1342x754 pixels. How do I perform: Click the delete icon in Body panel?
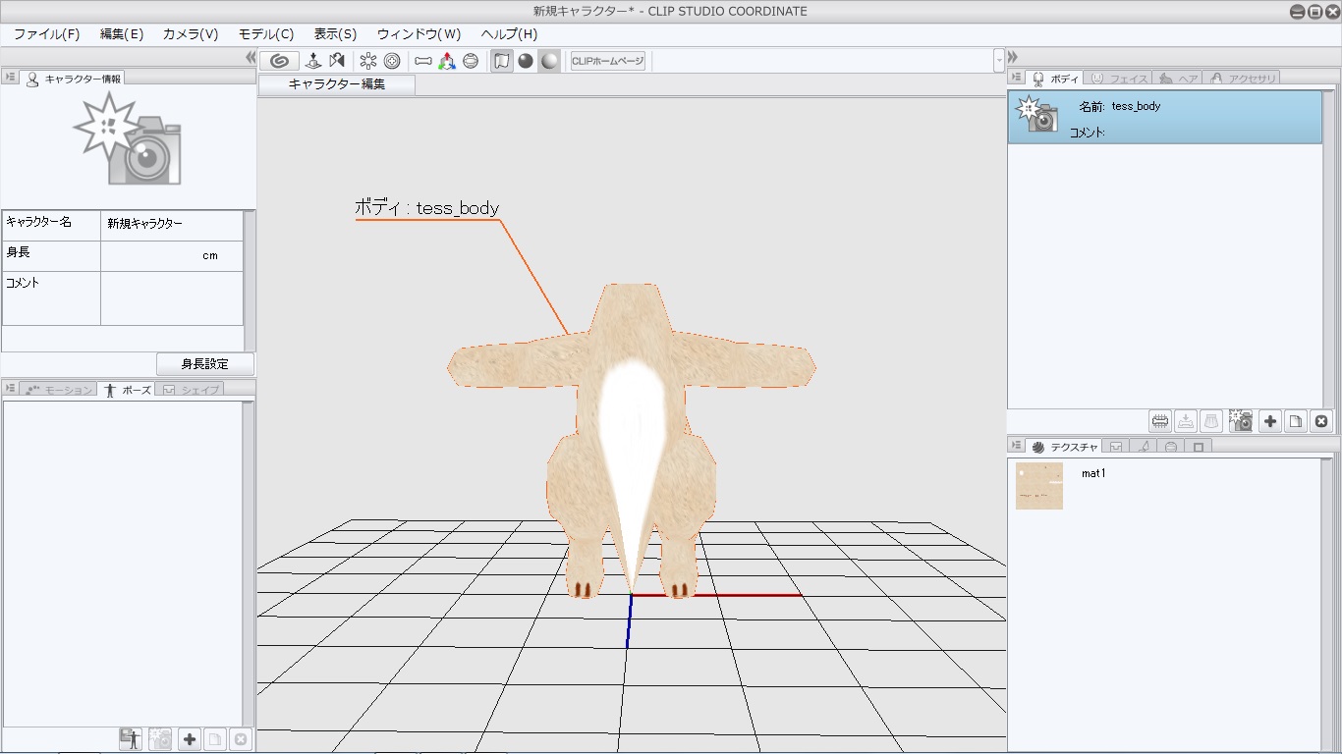coord(1321,421)
